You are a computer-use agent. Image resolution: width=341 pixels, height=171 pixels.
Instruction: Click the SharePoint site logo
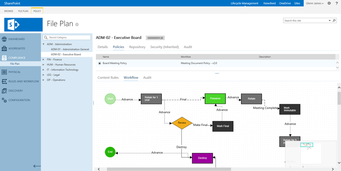(24, 25)
